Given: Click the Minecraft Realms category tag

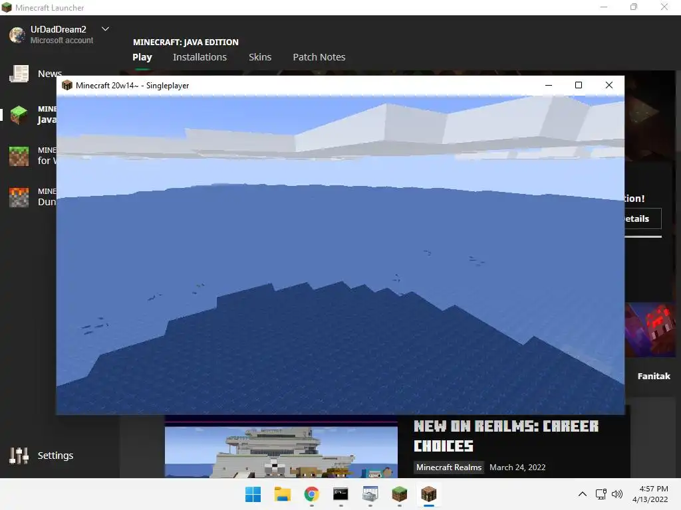Looking at the screenshot, I should tap(449, 467).
